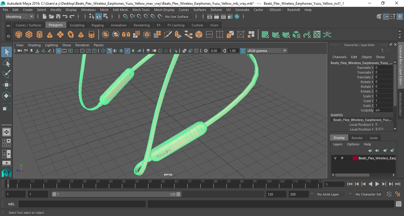Screen dimensions: 404x216
Task: Open the shelf settings gear icon
Action: click(x=8, y=36)
